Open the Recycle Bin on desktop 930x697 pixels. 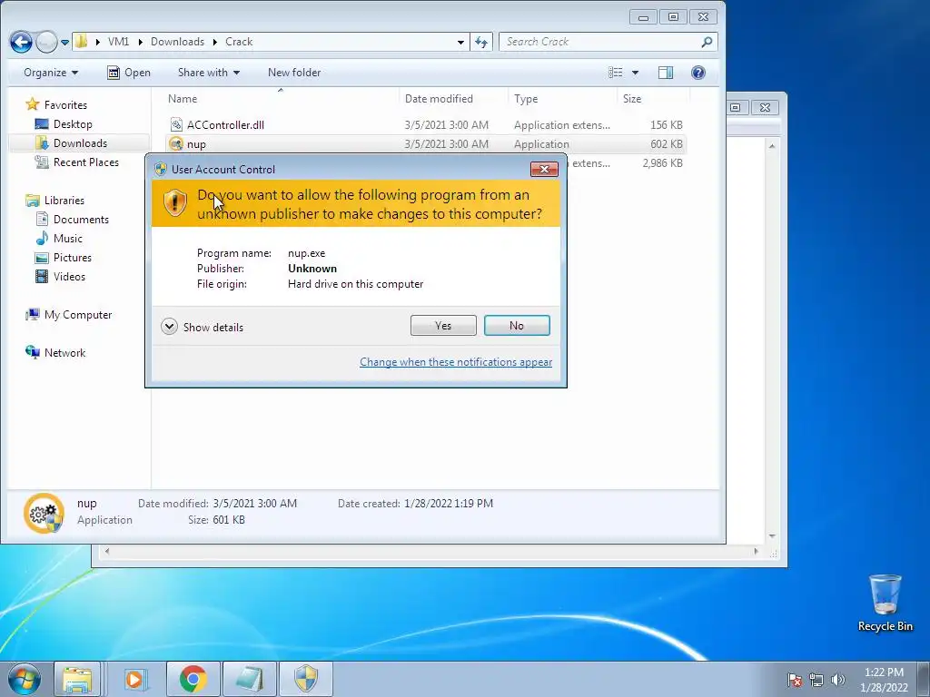tap(885, 603)
